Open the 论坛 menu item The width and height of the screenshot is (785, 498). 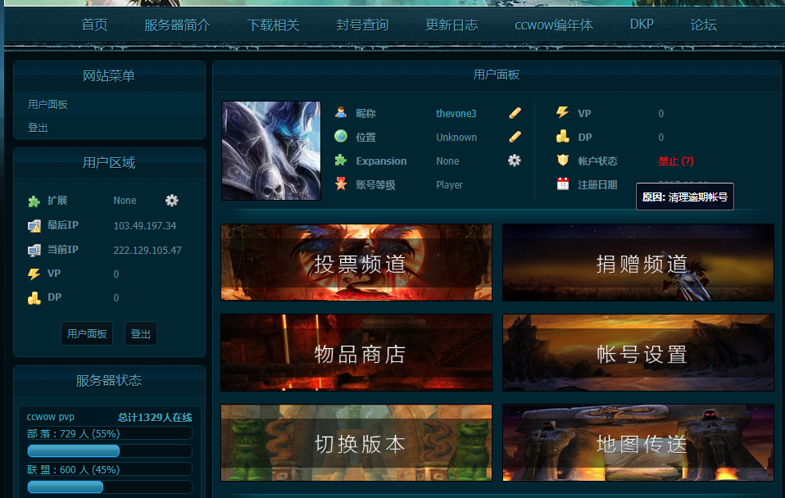[706, 25]
